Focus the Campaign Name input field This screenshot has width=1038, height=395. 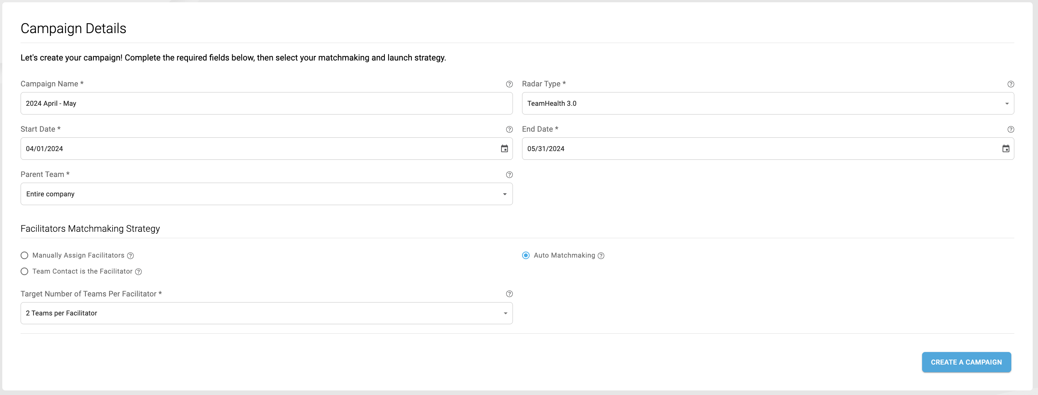[x=266, y=104]
